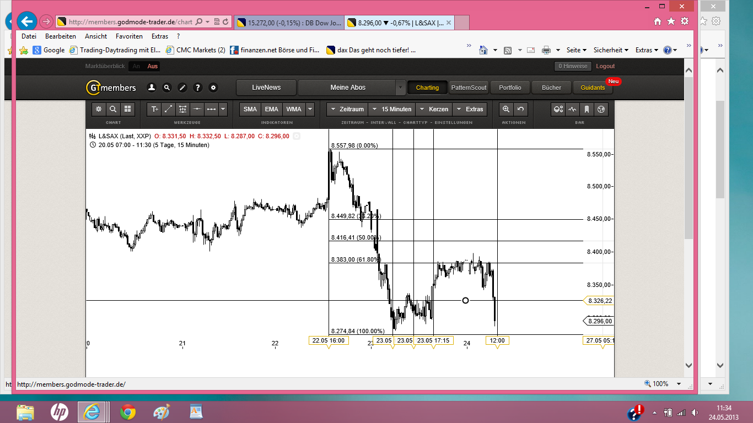Open chart settings gear in CHART group
The width and height of the screenshot is (753, 423).
click(x=99, y=109)
